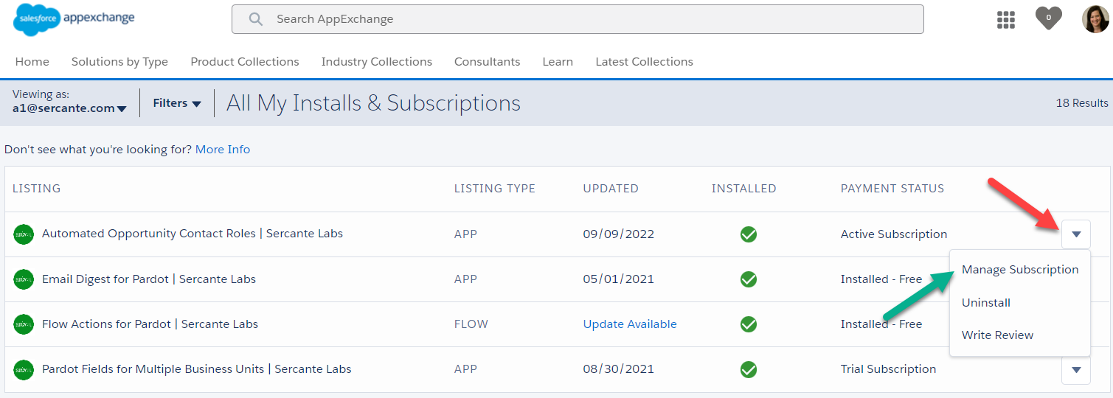Click Sercante icon beside Flow Actions for Pardot
1113x398 pixels.
click(24, 324)
